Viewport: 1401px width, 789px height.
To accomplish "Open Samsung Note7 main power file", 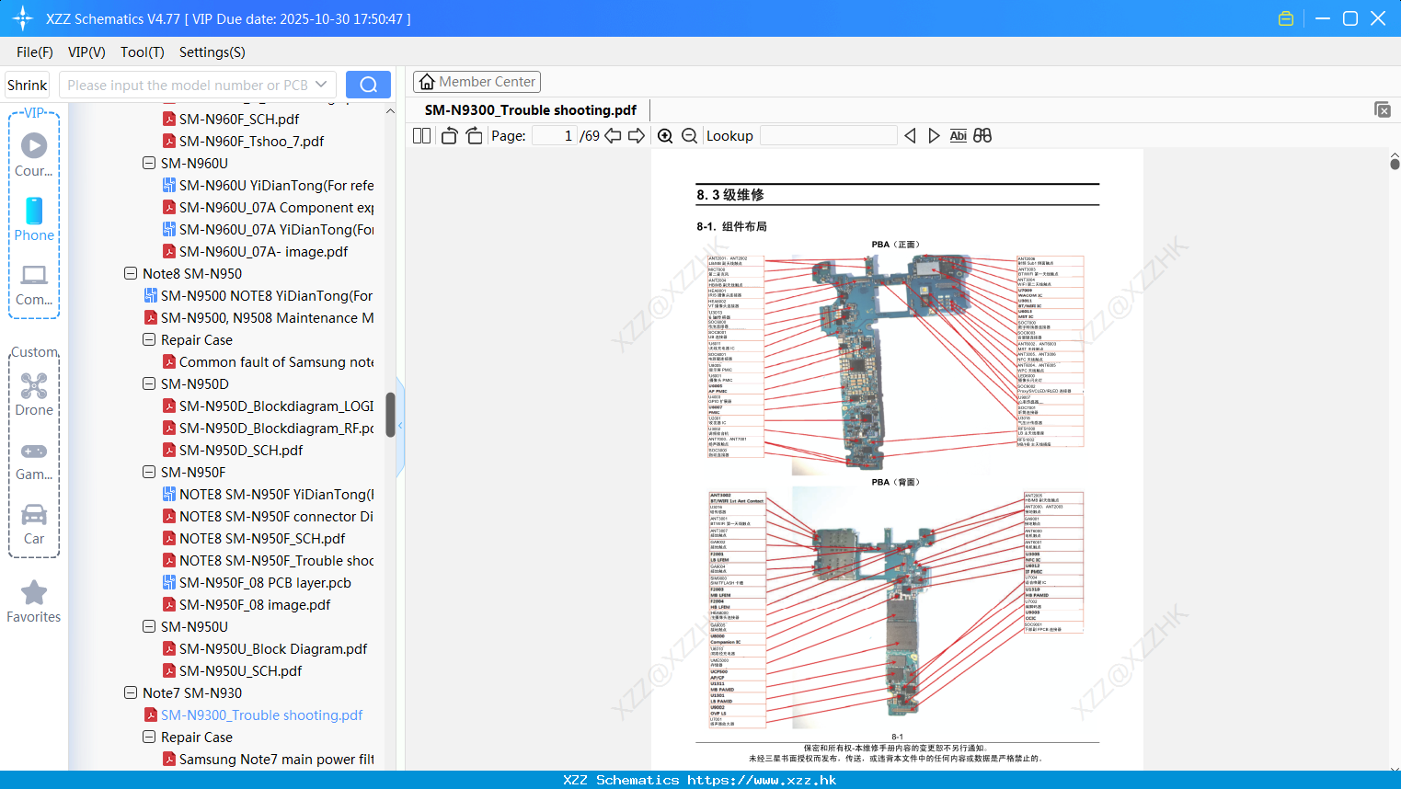I will click(268, 759).
